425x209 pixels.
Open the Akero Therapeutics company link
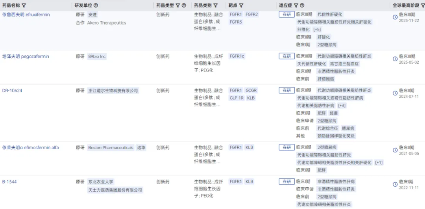point(107,23)
